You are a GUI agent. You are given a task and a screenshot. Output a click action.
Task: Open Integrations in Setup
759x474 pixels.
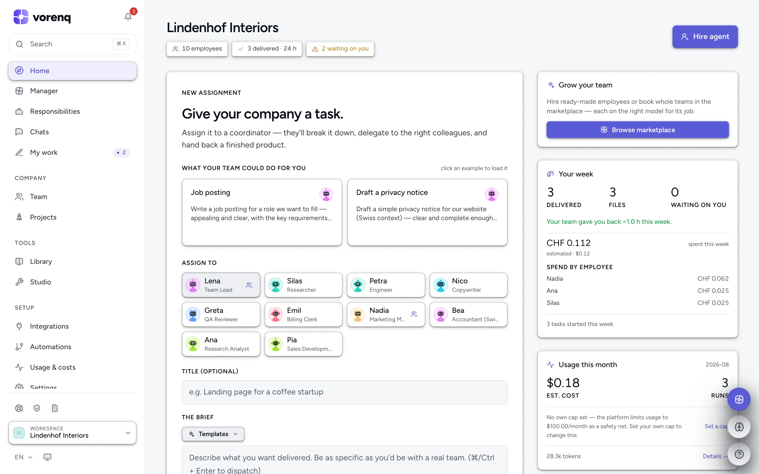[72, 326]
